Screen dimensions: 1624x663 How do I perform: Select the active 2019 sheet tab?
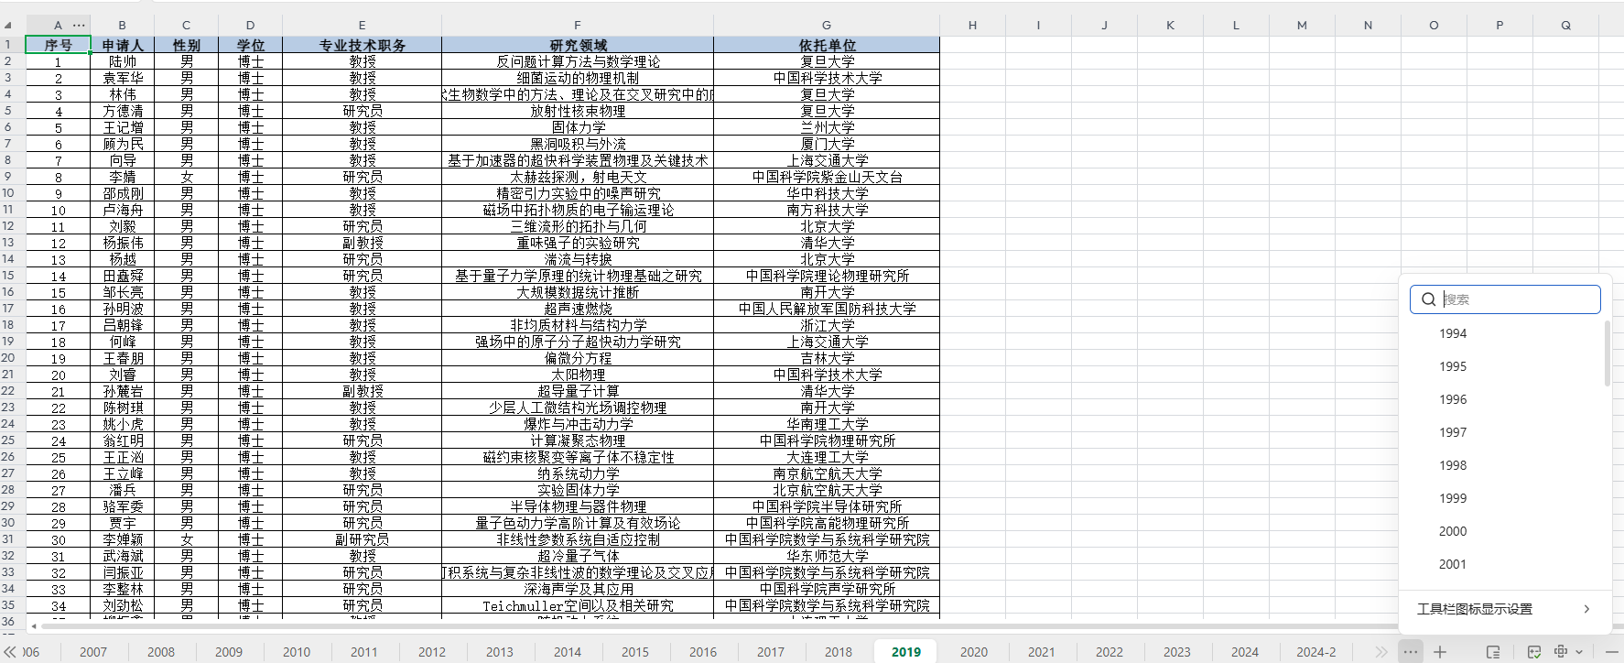point(906,652)
